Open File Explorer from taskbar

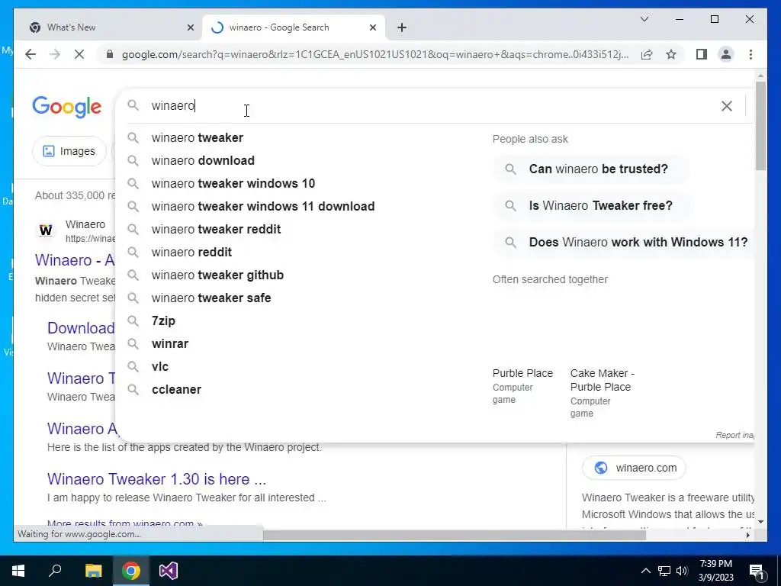pos(93,571)
